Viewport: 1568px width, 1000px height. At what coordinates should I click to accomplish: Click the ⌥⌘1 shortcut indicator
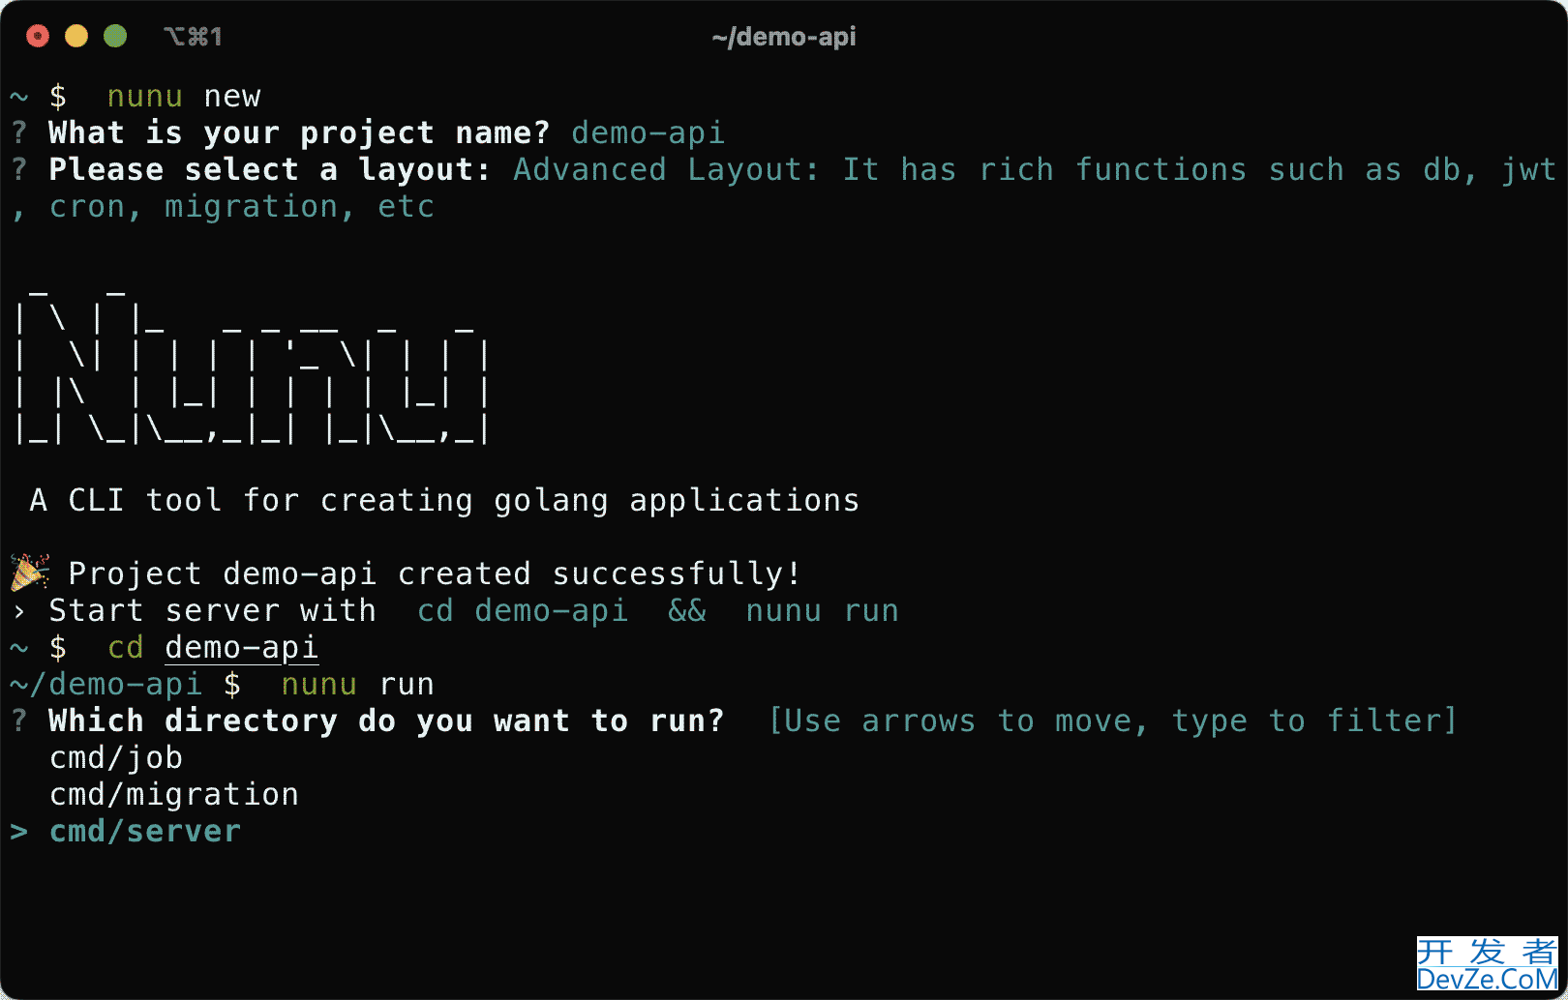click(x=193, y=37)
